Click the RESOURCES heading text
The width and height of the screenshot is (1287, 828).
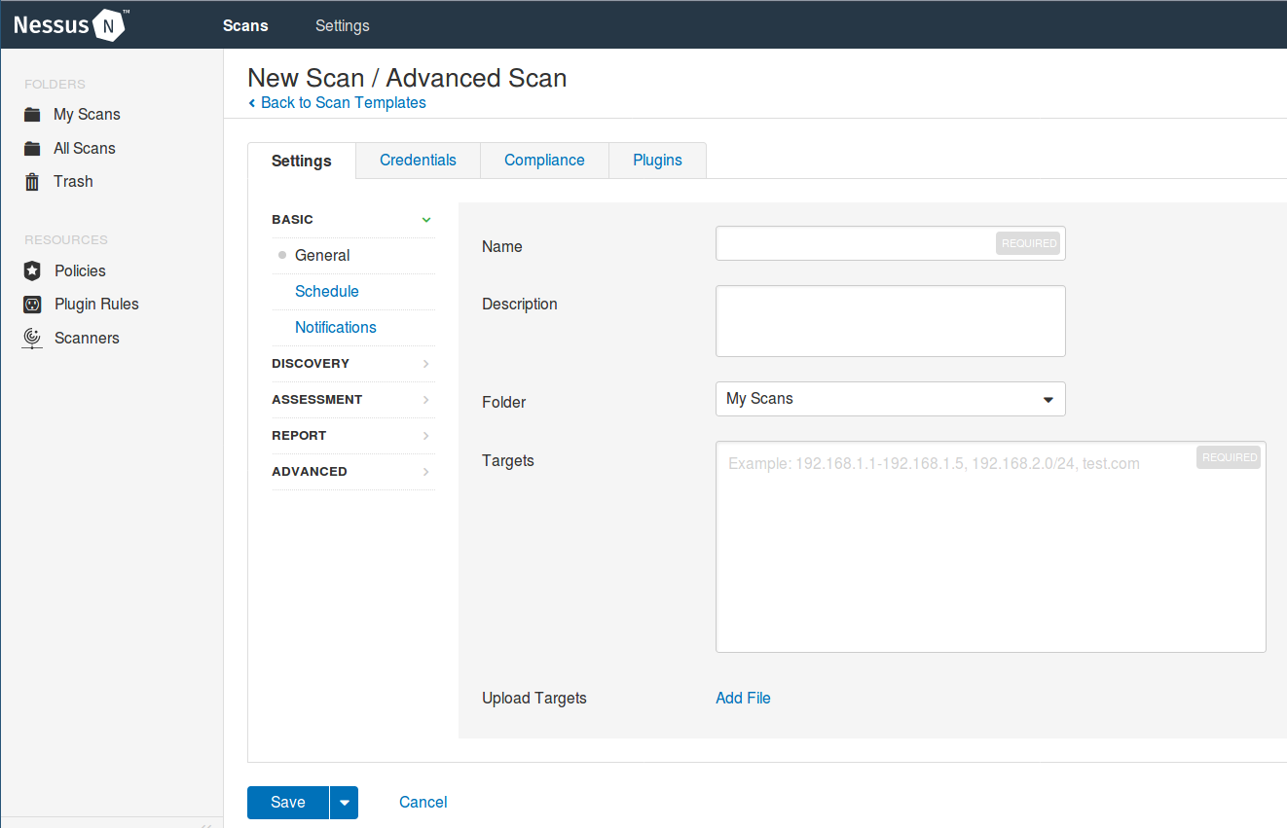click(66, 240)
